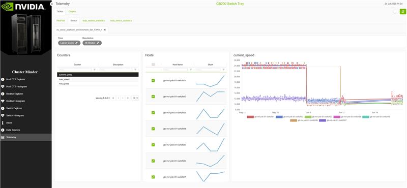The width and height of the screenshot is (407, 188).
Task: Toggle the select-all hosts header checkbox
Action: (153, 65)
